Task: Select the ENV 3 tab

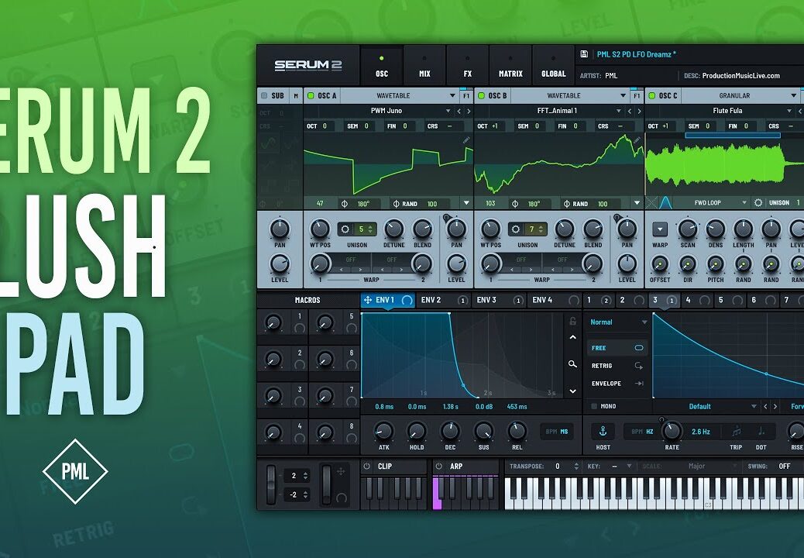Action: coord(500,300)
